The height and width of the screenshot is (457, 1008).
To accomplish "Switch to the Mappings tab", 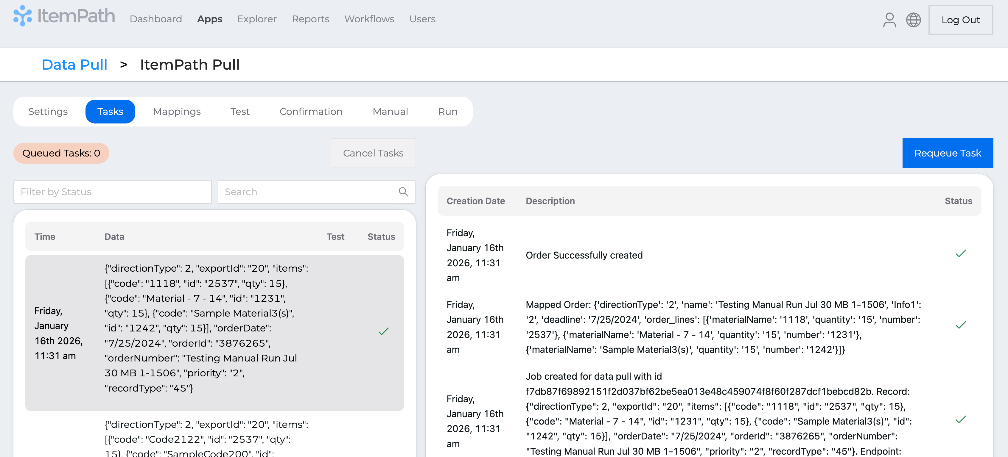I will point(176,111).
